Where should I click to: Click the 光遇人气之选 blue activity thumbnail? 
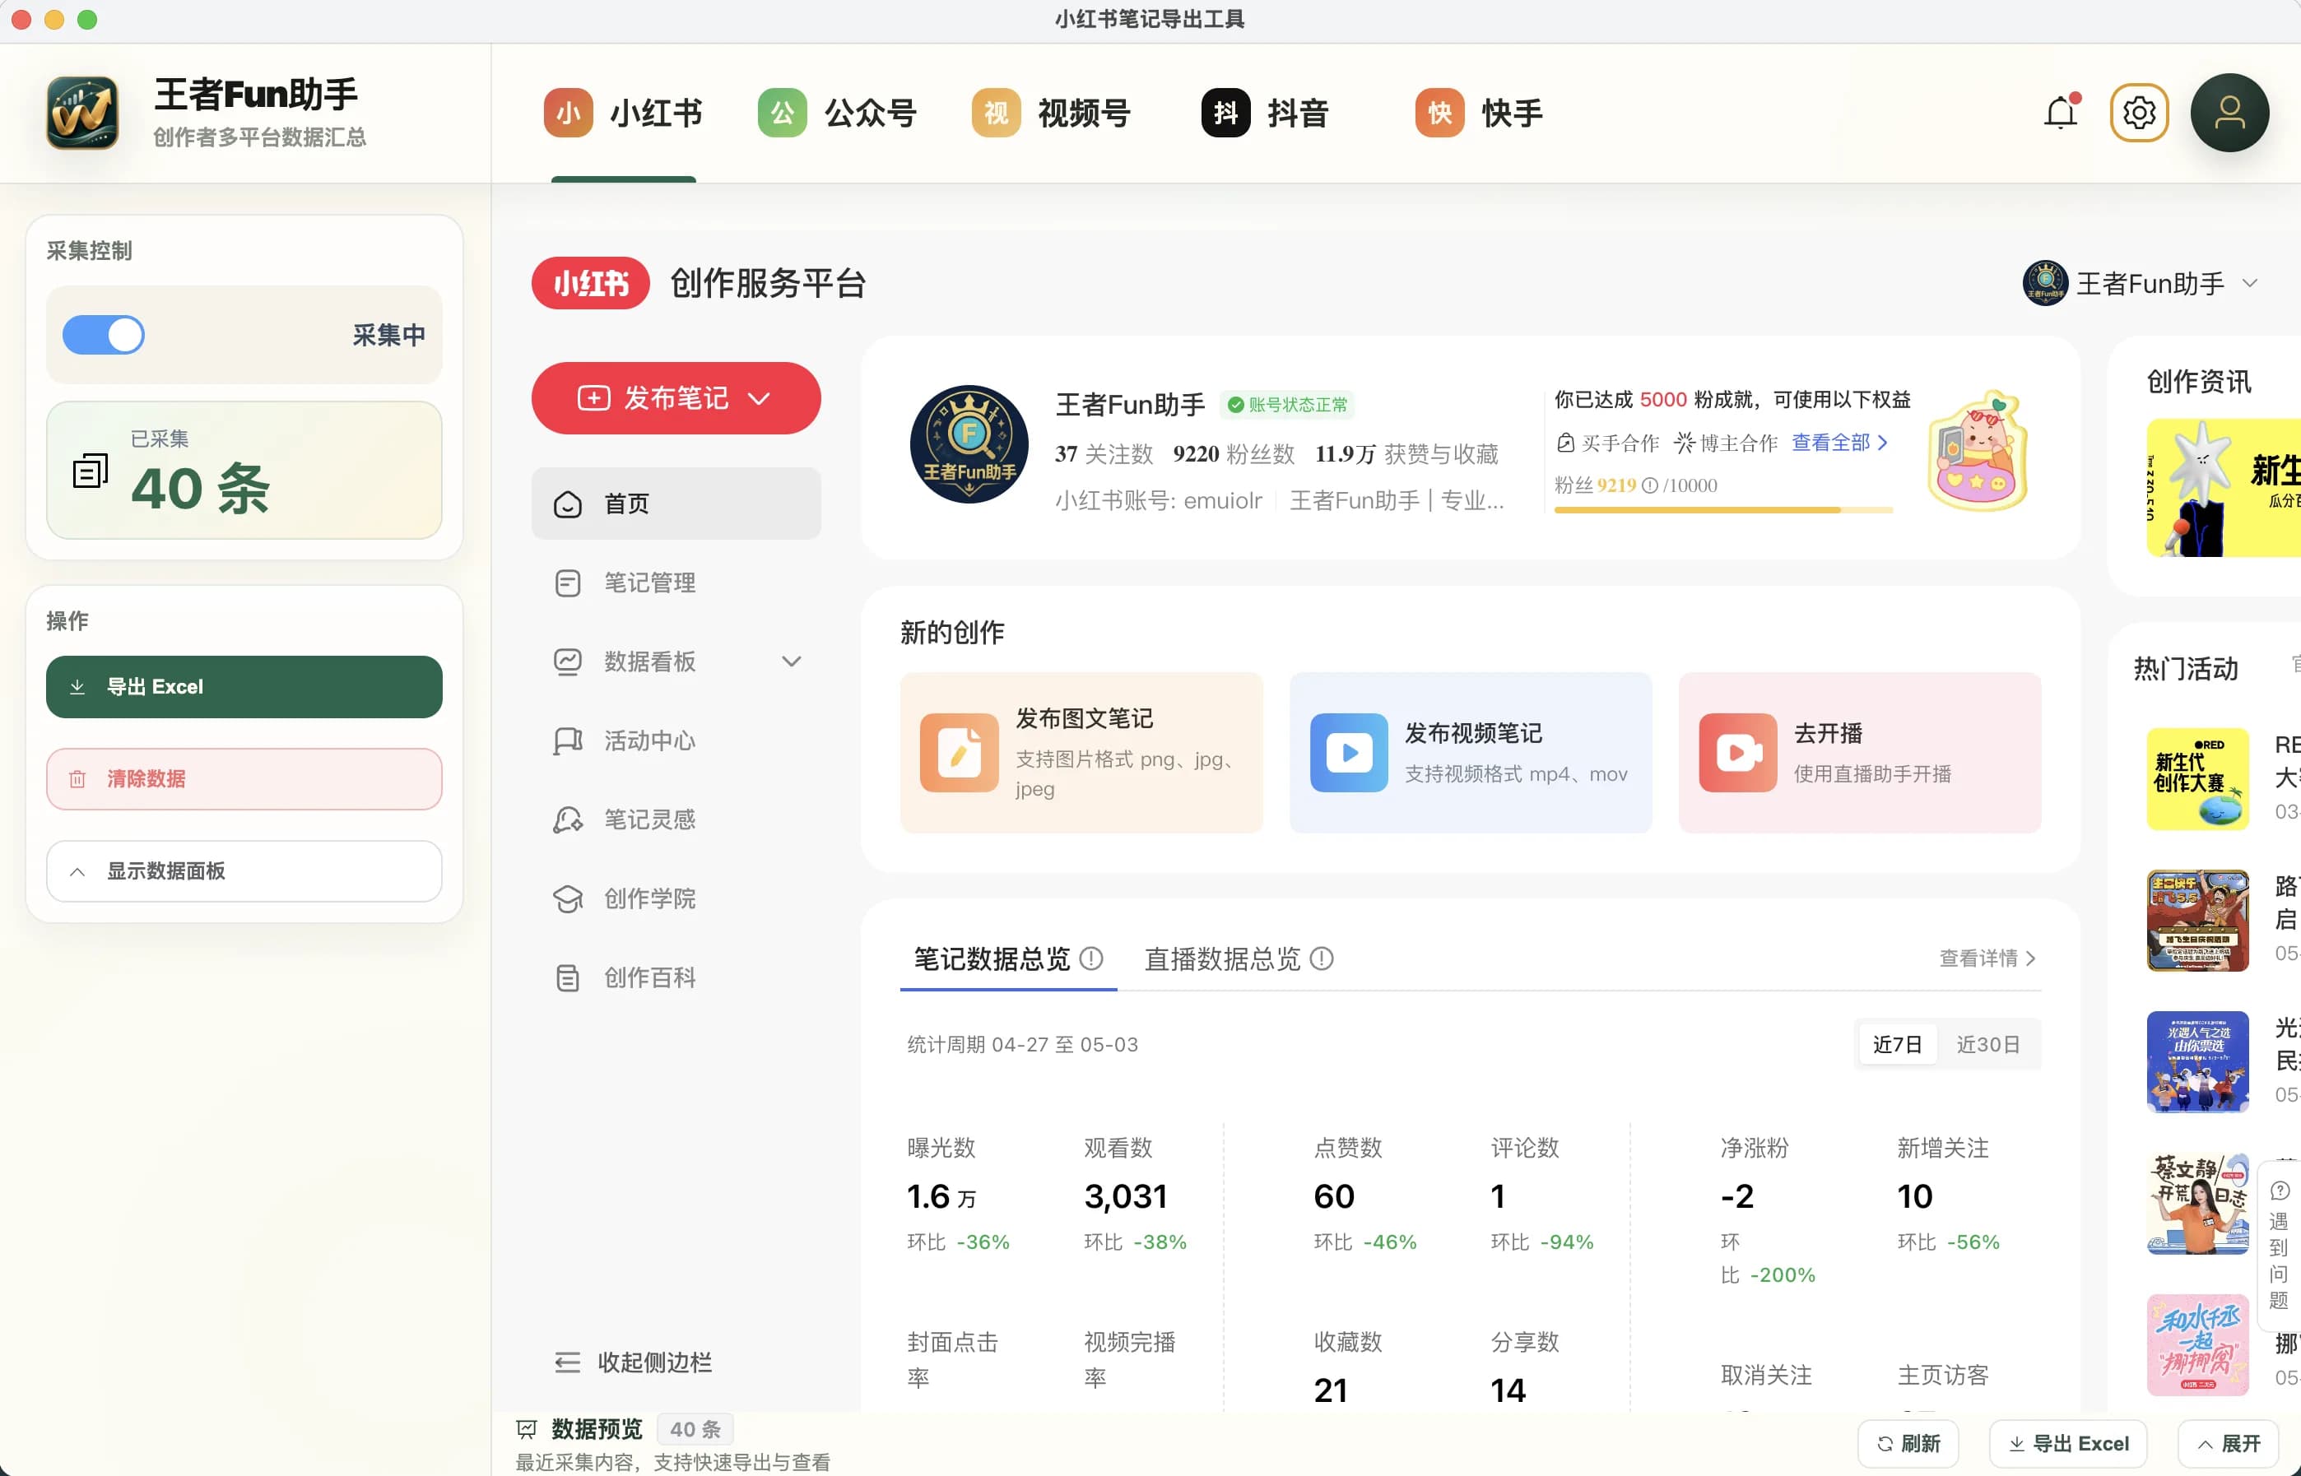tap(2197, 1061)
